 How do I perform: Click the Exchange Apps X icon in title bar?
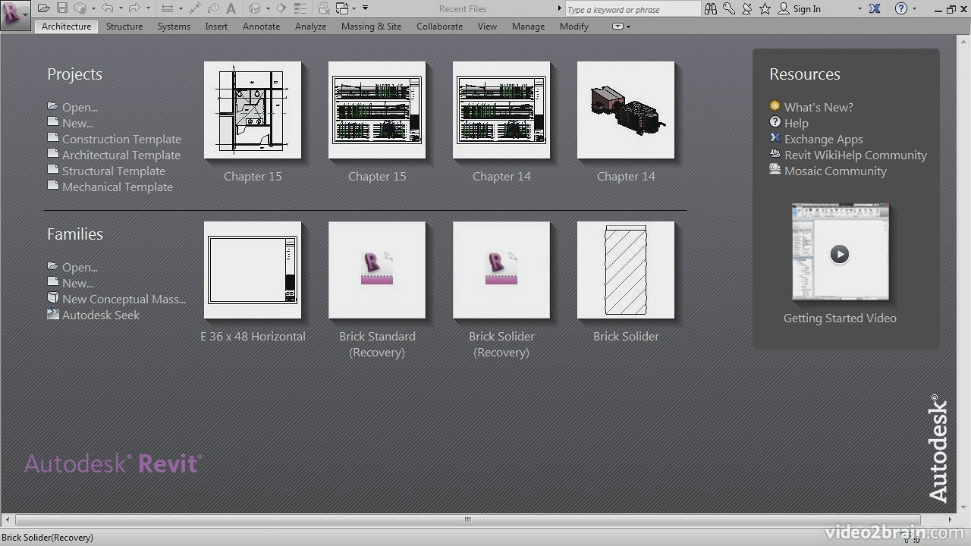875,9
